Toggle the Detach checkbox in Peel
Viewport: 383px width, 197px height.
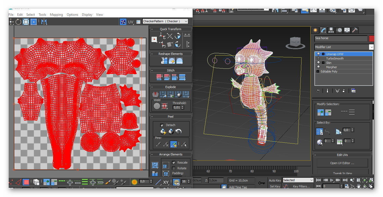[x=162, y=125]
